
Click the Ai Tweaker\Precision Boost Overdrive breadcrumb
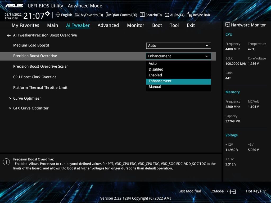pyautogui.click(x=45, y=35)
